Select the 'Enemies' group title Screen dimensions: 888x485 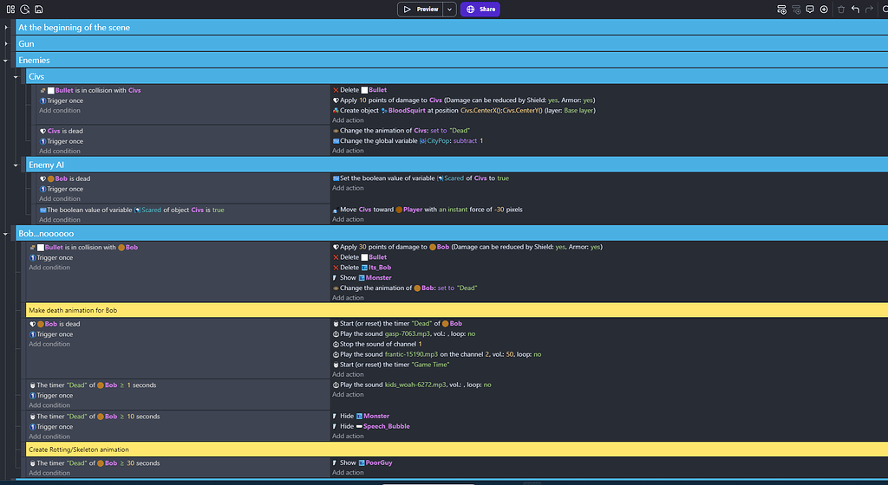(34, 60)
